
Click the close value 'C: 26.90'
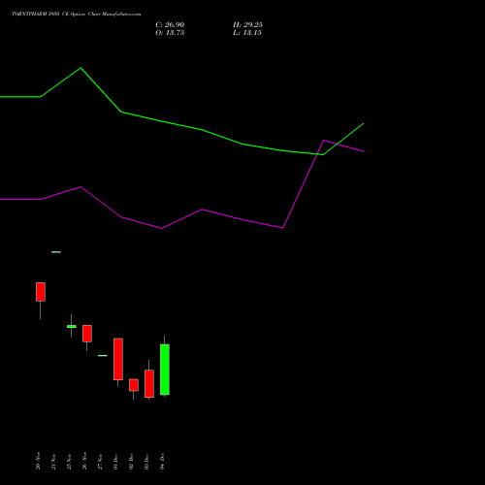coord(170,25)
